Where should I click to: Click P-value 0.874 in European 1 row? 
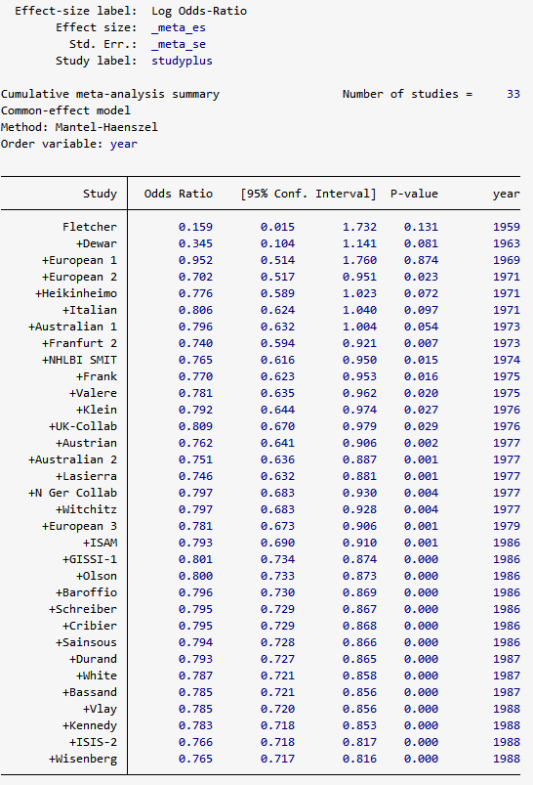[x=421, y=260]
